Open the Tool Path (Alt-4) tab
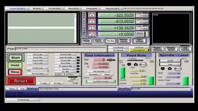198x111 pixels. point(54,8)
